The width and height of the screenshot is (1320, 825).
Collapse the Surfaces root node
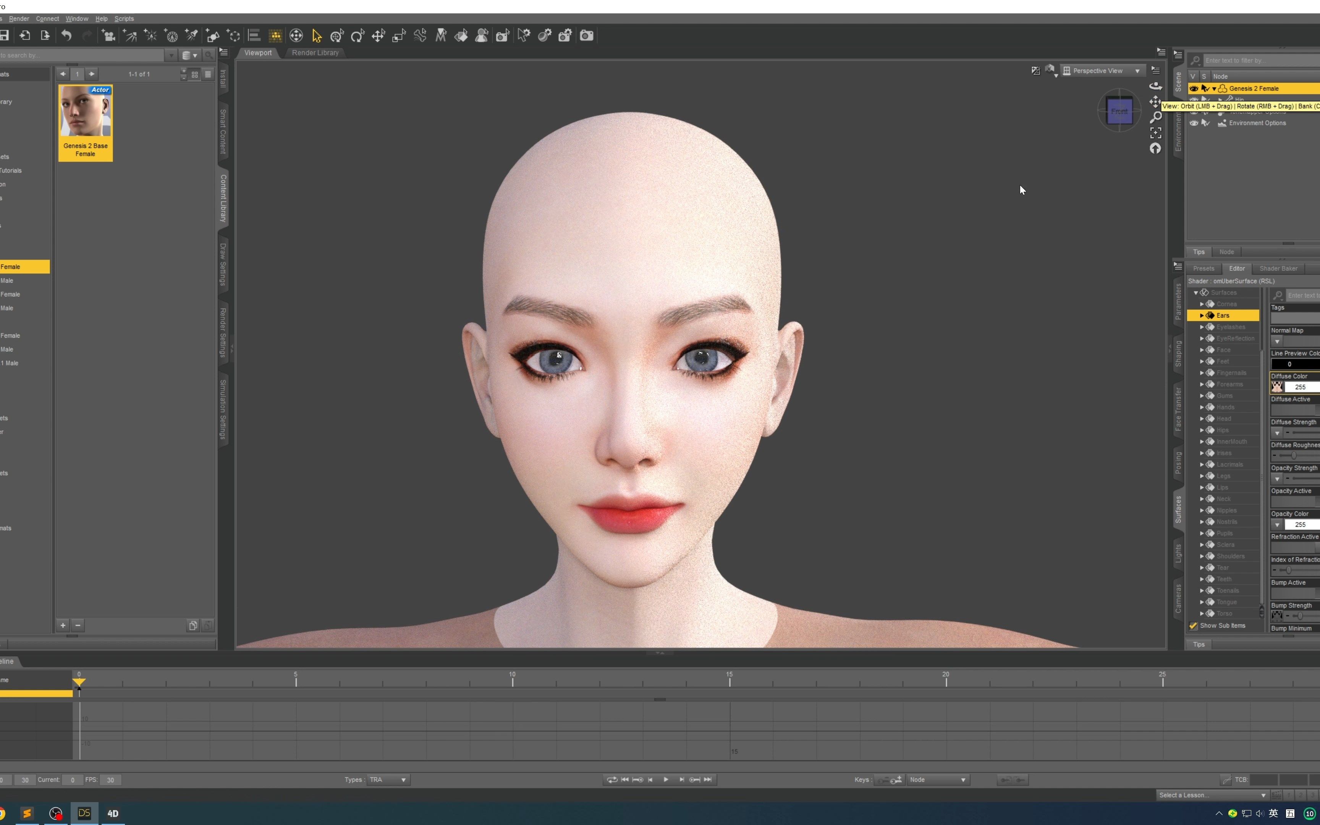[1195, 293]
